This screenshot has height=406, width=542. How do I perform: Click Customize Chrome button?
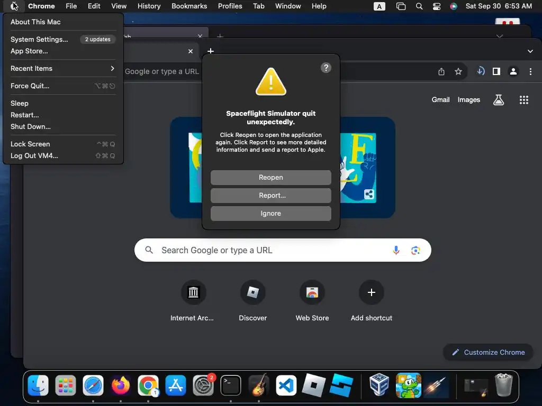coord(488,353)
